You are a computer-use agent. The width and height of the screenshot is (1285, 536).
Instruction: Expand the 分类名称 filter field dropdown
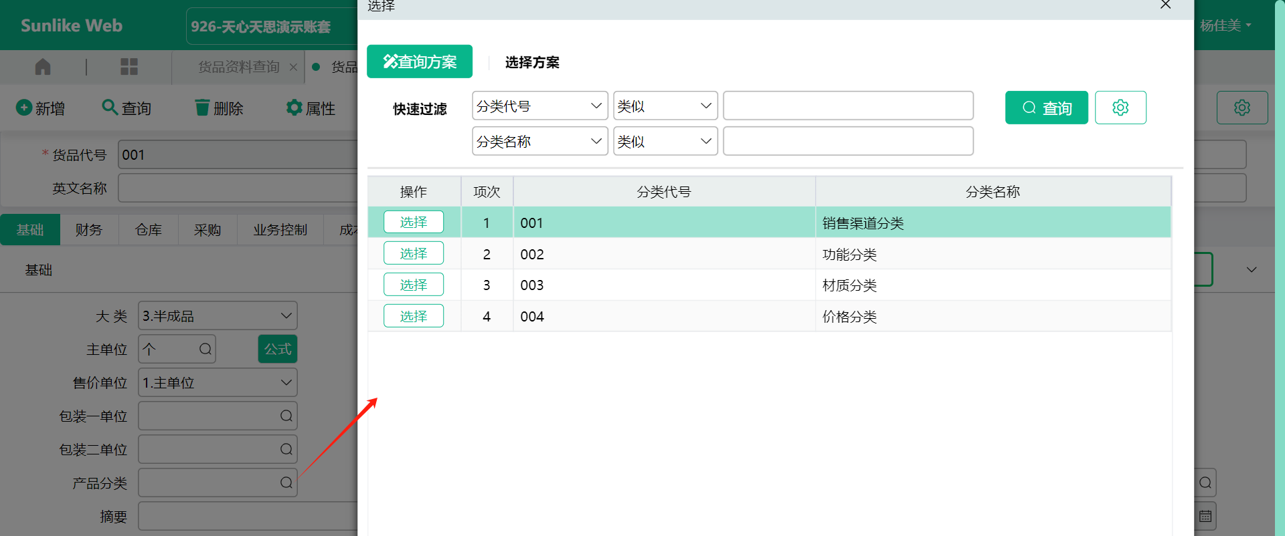click(x=539, y=141)
